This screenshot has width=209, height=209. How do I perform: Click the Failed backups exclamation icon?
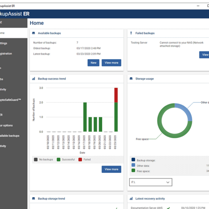click(131, 33)
